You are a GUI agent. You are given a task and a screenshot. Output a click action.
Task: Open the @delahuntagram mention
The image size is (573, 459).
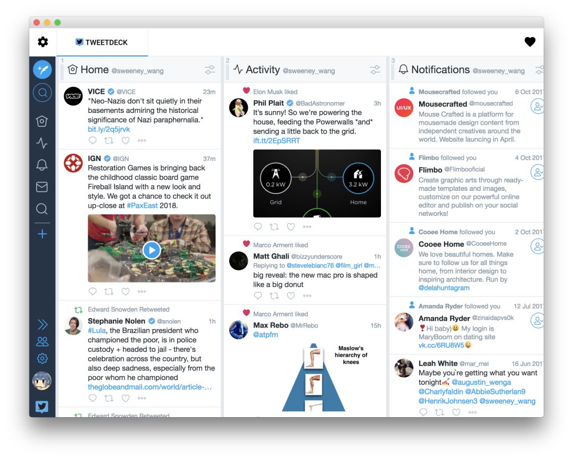444,288
